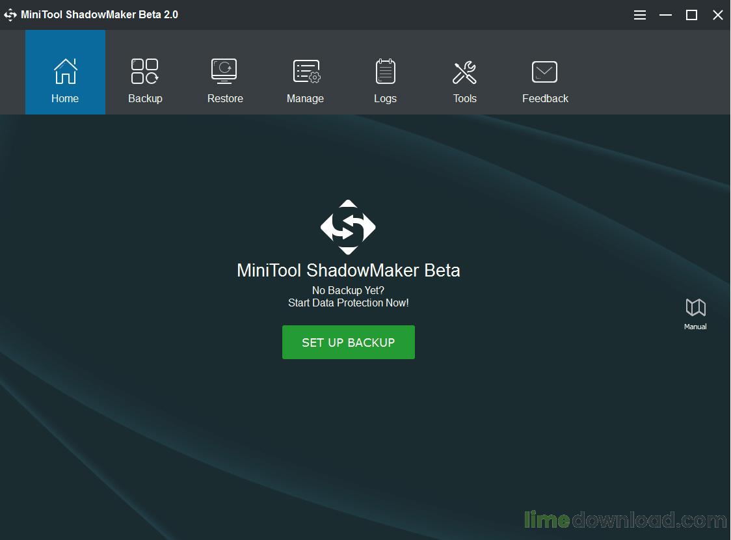Minimize the application window
Viewport: 731px width, 540px height.
[665, 14]
